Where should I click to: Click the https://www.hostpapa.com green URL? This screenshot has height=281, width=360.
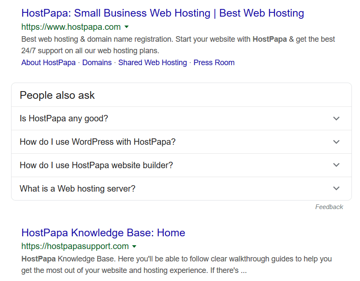point(71,27)
